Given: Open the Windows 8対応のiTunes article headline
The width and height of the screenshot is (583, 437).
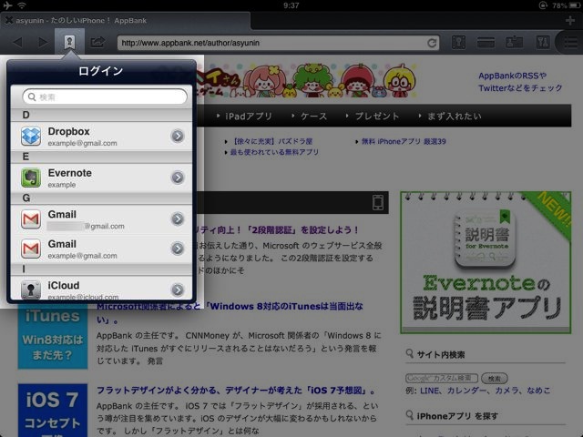Looking at the screenshot, I should tap(230, 312).
